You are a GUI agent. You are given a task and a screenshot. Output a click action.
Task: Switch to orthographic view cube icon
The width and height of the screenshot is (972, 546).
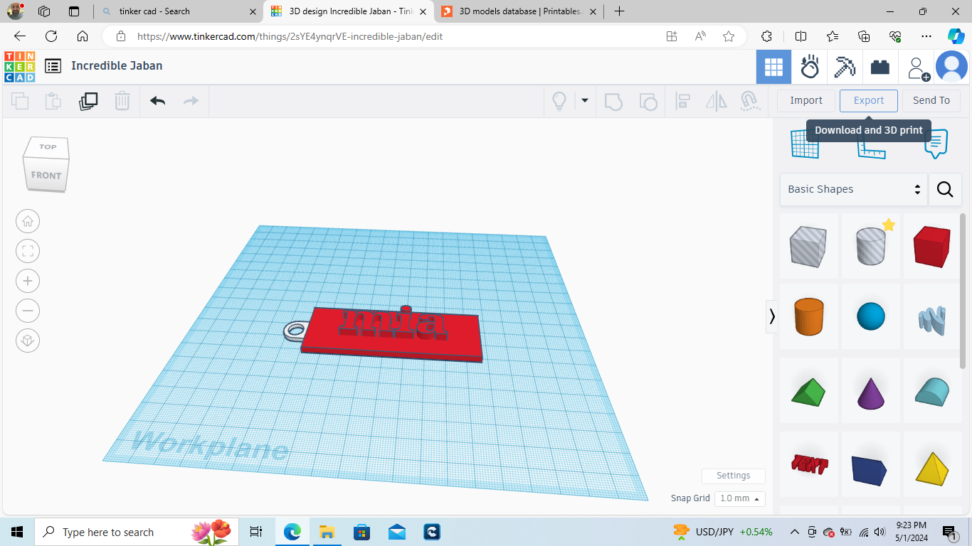click(x=28, y=341)
